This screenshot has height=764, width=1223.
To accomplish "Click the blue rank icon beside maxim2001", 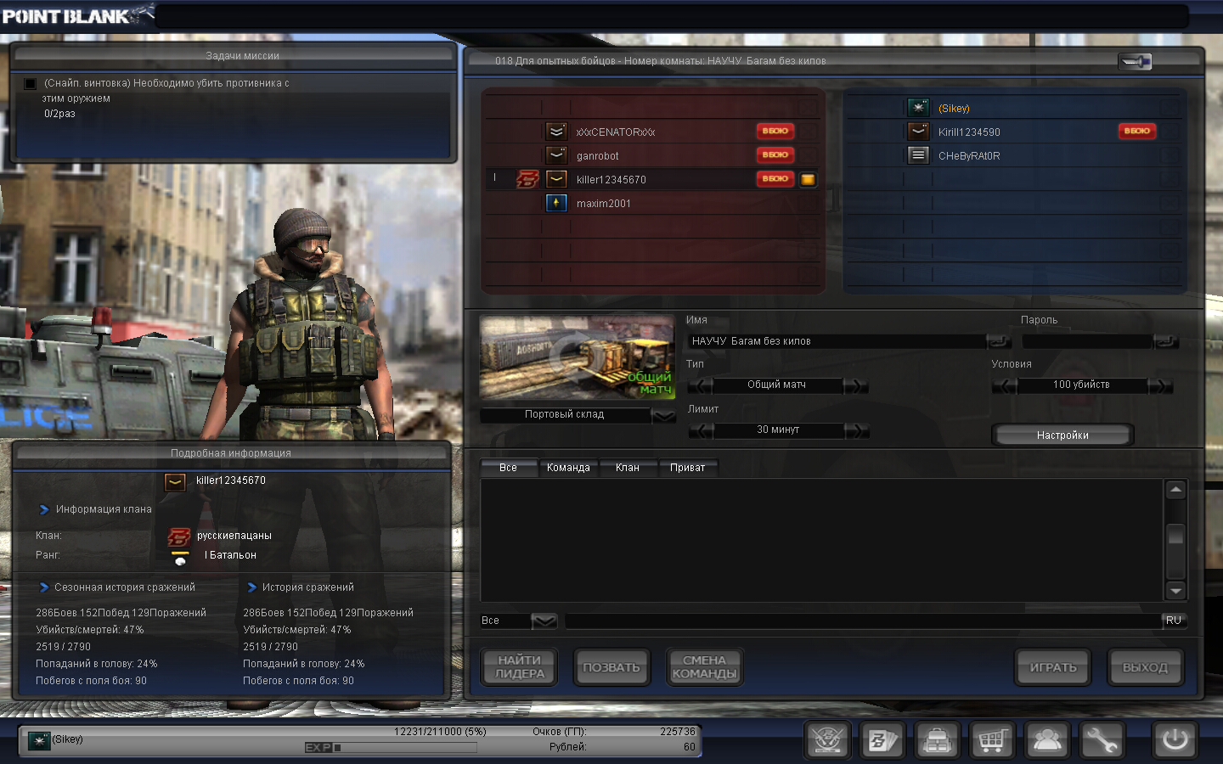I will click(556, 203).
